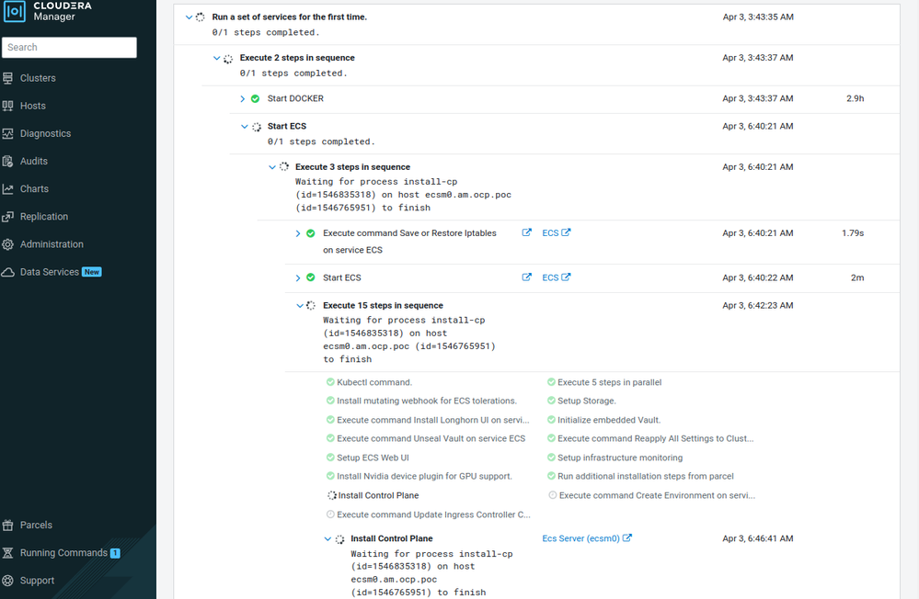Collapse 'Execute 2 steps in sequence' chevron
This screenshot has width=919, height=599.
[216, 58]
